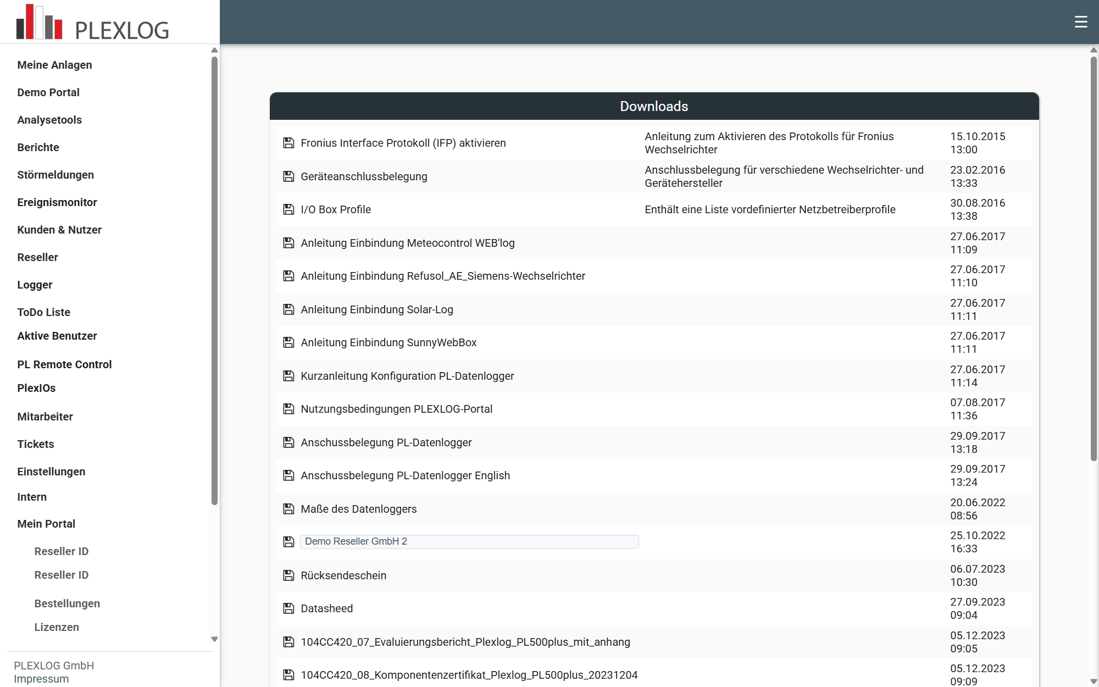Click the sidebar scrollbar thumb
Image resolution: width=1099 pixels, height=687 pixels.
pyautogui.click(x=214, y=280)
